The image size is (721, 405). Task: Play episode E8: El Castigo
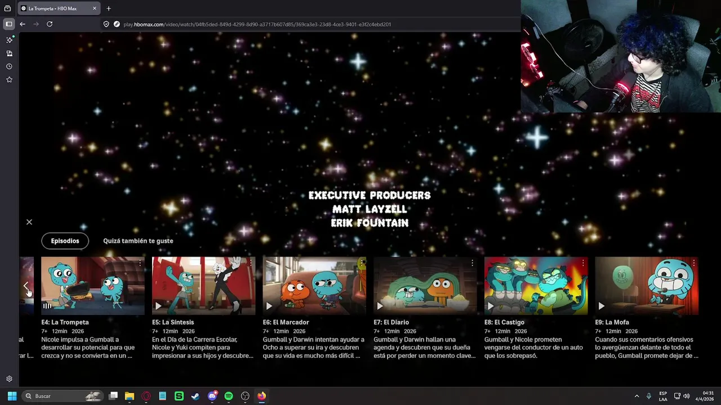(x=491, y=306)
